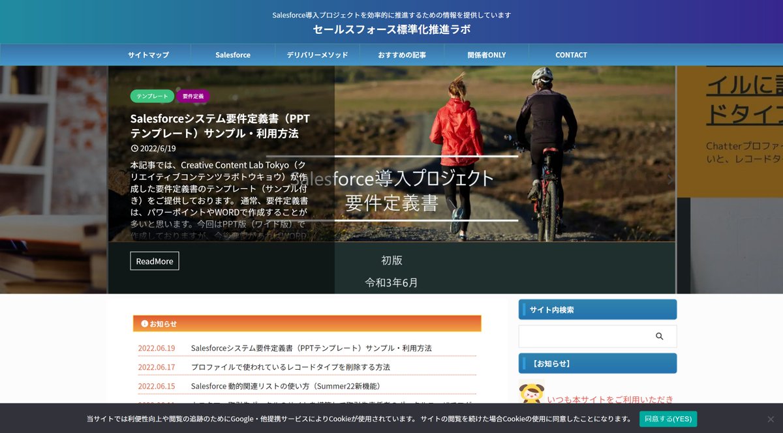The height and width of the screenshot is (433, 783).
Task: Click the mascot avatar in お知らせ widget
Action: coord(531,393)
